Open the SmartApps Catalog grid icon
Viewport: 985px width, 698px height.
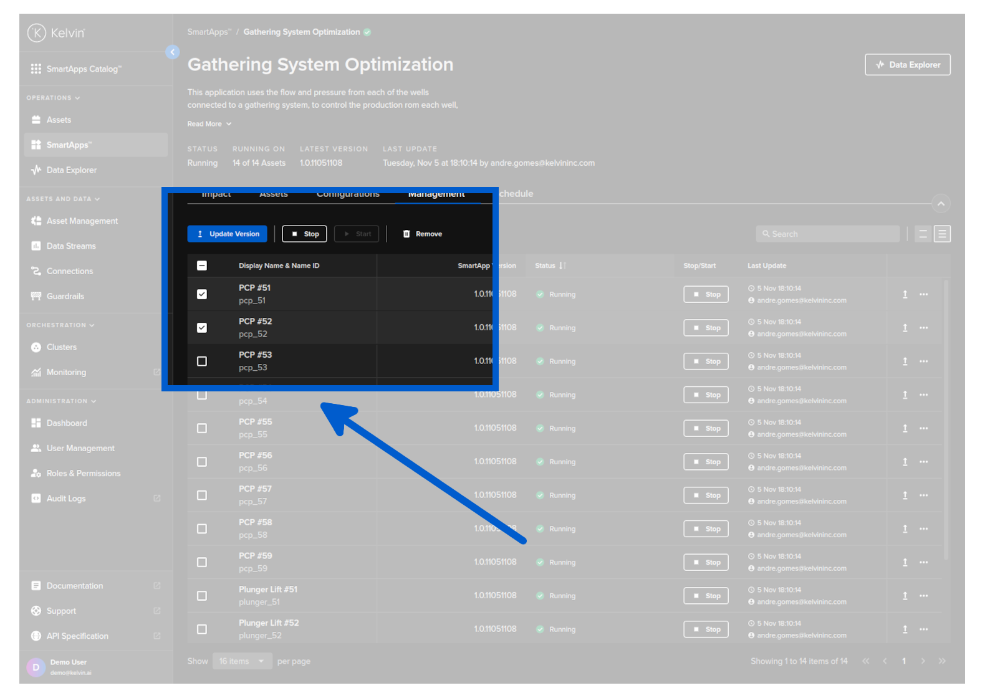click(36, 69)
